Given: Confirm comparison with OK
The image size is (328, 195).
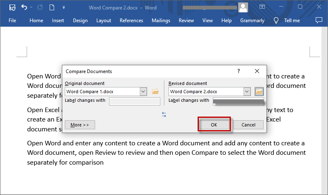Looking at the screenshot, I should tap(214, 125).
